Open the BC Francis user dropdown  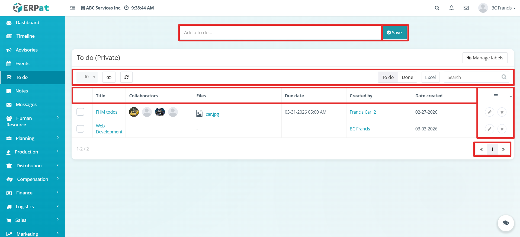[x=497, y=8]
